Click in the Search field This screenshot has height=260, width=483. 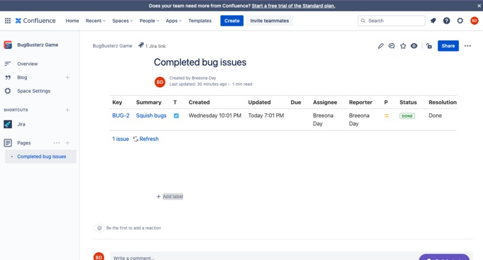(x=391, y=20)
